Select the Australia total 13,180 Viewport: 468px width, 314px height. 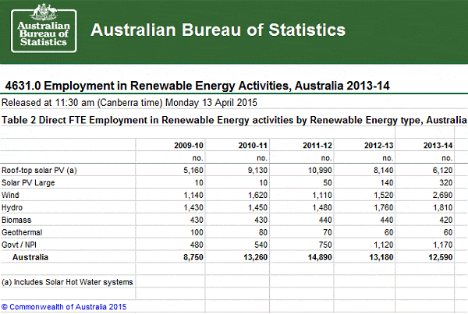381,257
